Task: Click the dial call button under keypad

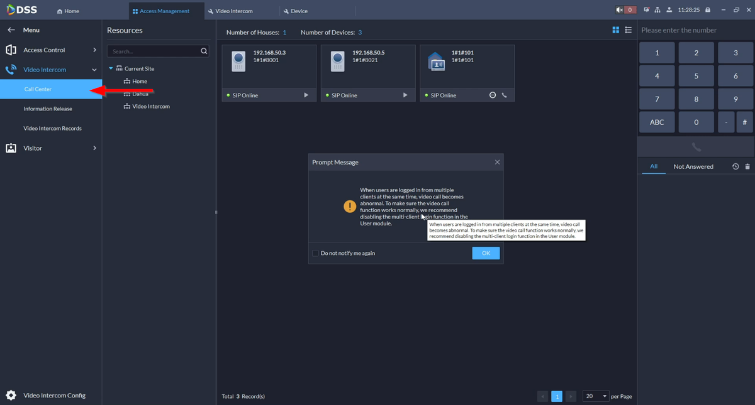Action: (x=696, y=147)
